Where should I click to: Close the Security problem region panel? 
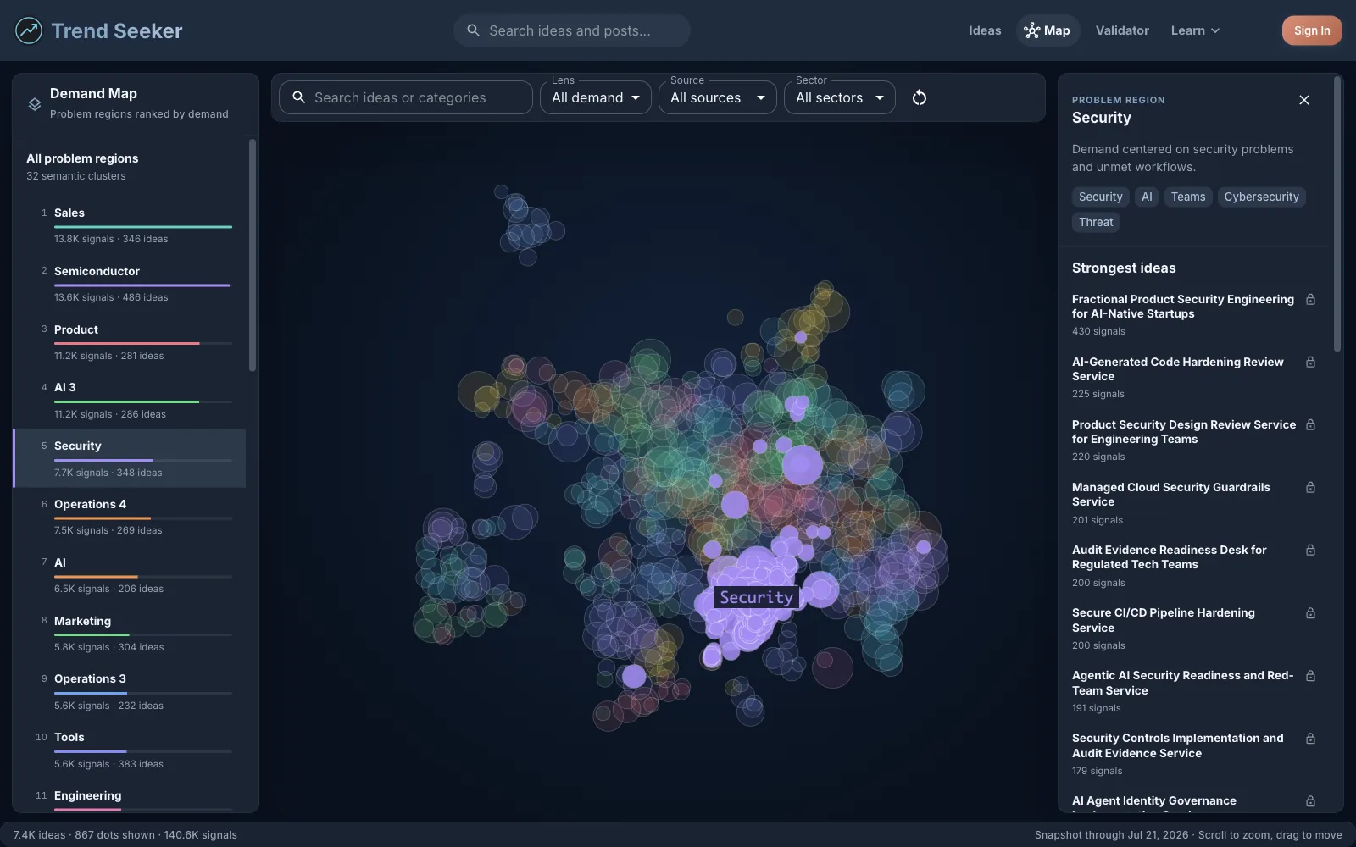pyautogui.click(x=1304, y=100)
